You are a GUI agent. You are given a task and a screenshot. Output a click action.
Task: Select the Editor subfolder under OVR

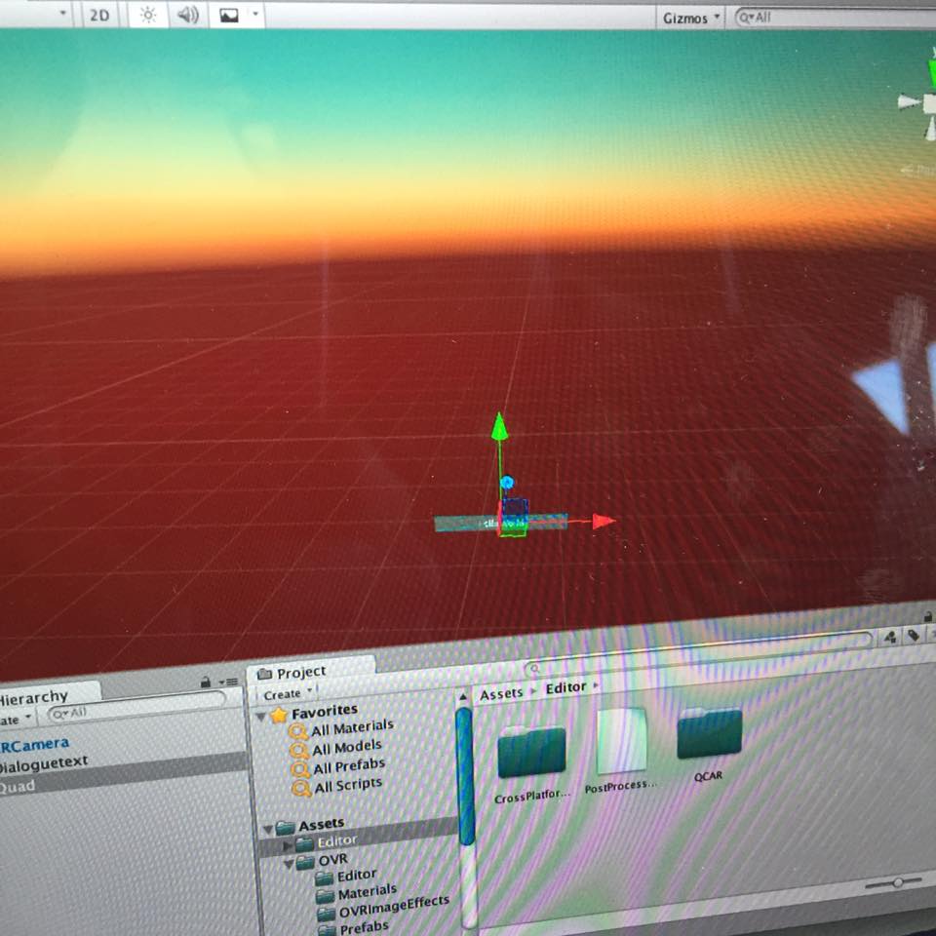click(x=357, y=876)
